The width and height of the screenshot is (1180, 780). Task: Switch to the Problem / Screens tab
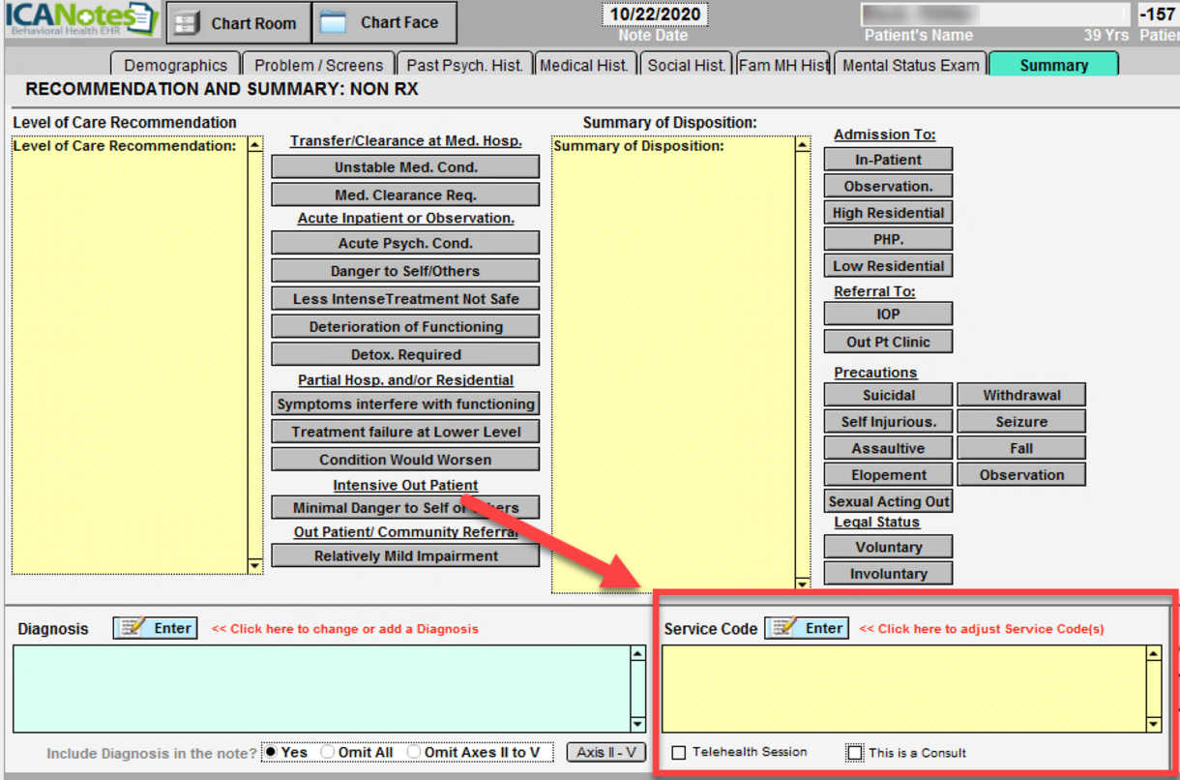(318, 65)
